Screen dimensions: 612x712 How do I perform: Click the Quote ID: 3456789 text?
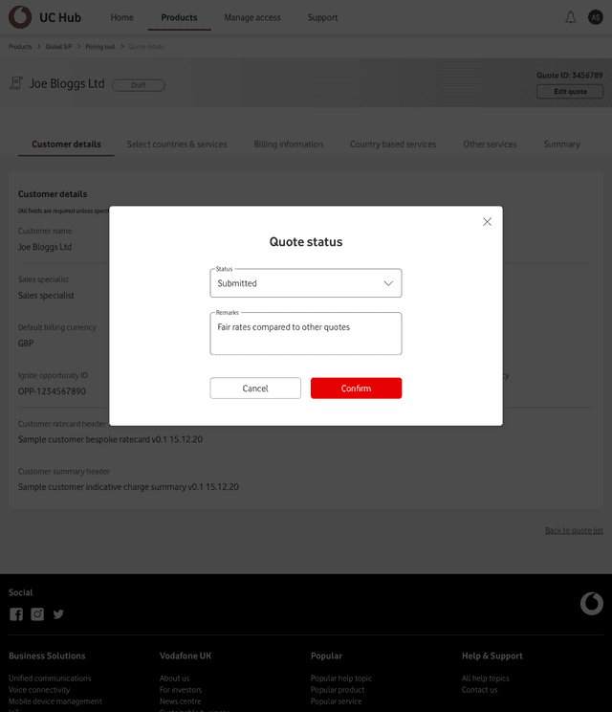(x=570, y=76)
